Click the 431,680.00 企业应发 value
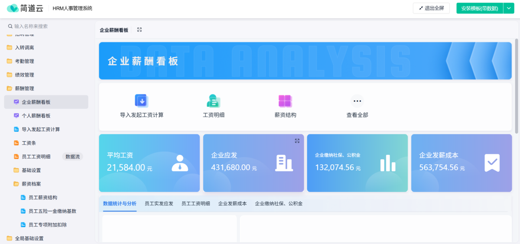Viewport: 520px width, 244px height. click(x=231, y=167)
